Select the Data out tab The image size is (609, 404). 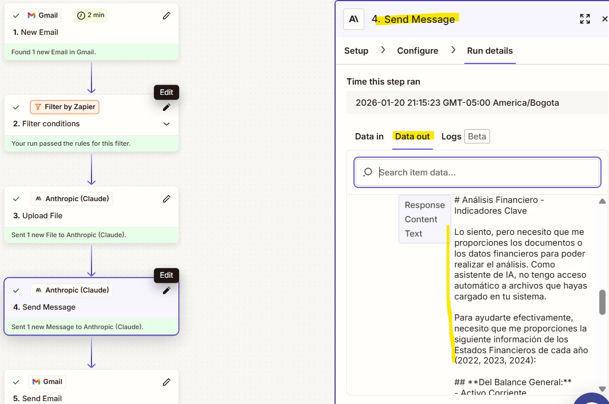412,137
